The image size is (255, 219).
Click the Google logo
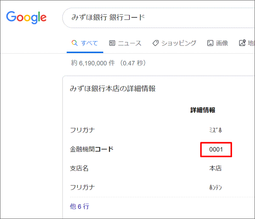[26, 17]
